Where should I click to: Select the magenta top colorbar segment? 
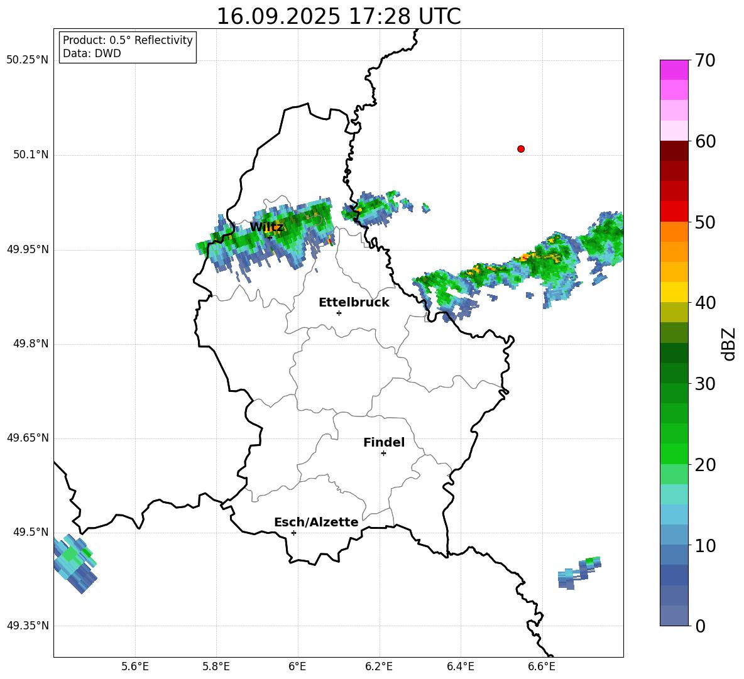coord(674,70)
